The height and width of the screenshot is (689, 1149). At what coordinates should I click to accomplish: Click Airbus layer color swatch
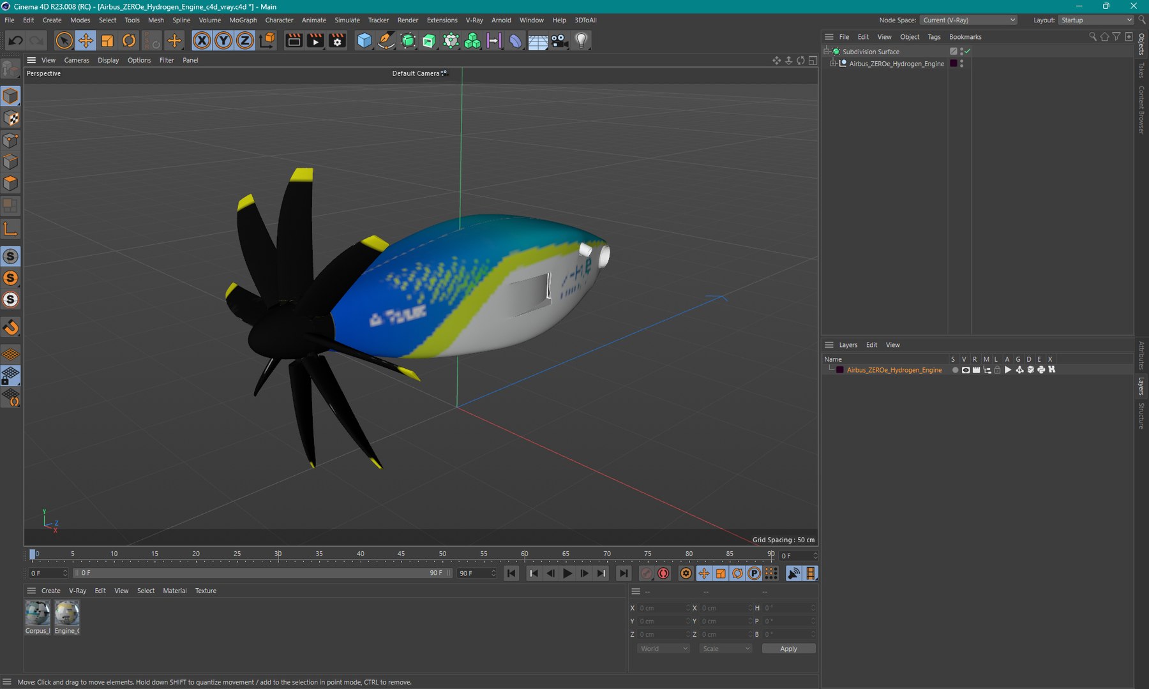pyautogui.click(x=840, y=370)
